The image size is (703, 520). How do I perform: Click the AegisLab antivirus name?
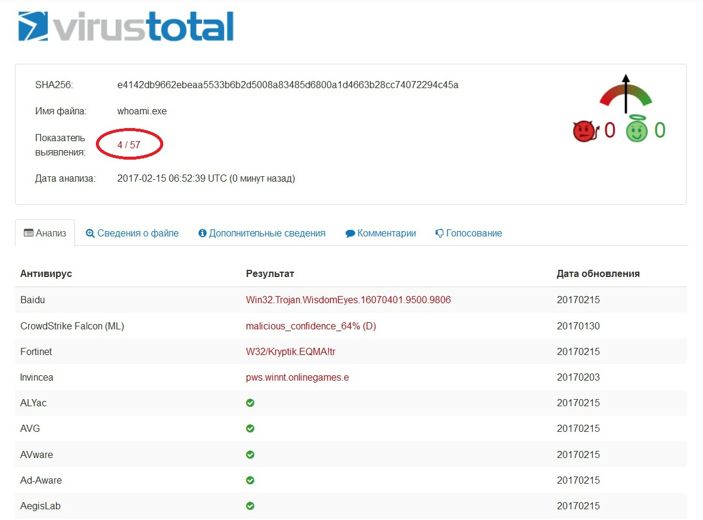click(x=41, y=506)
